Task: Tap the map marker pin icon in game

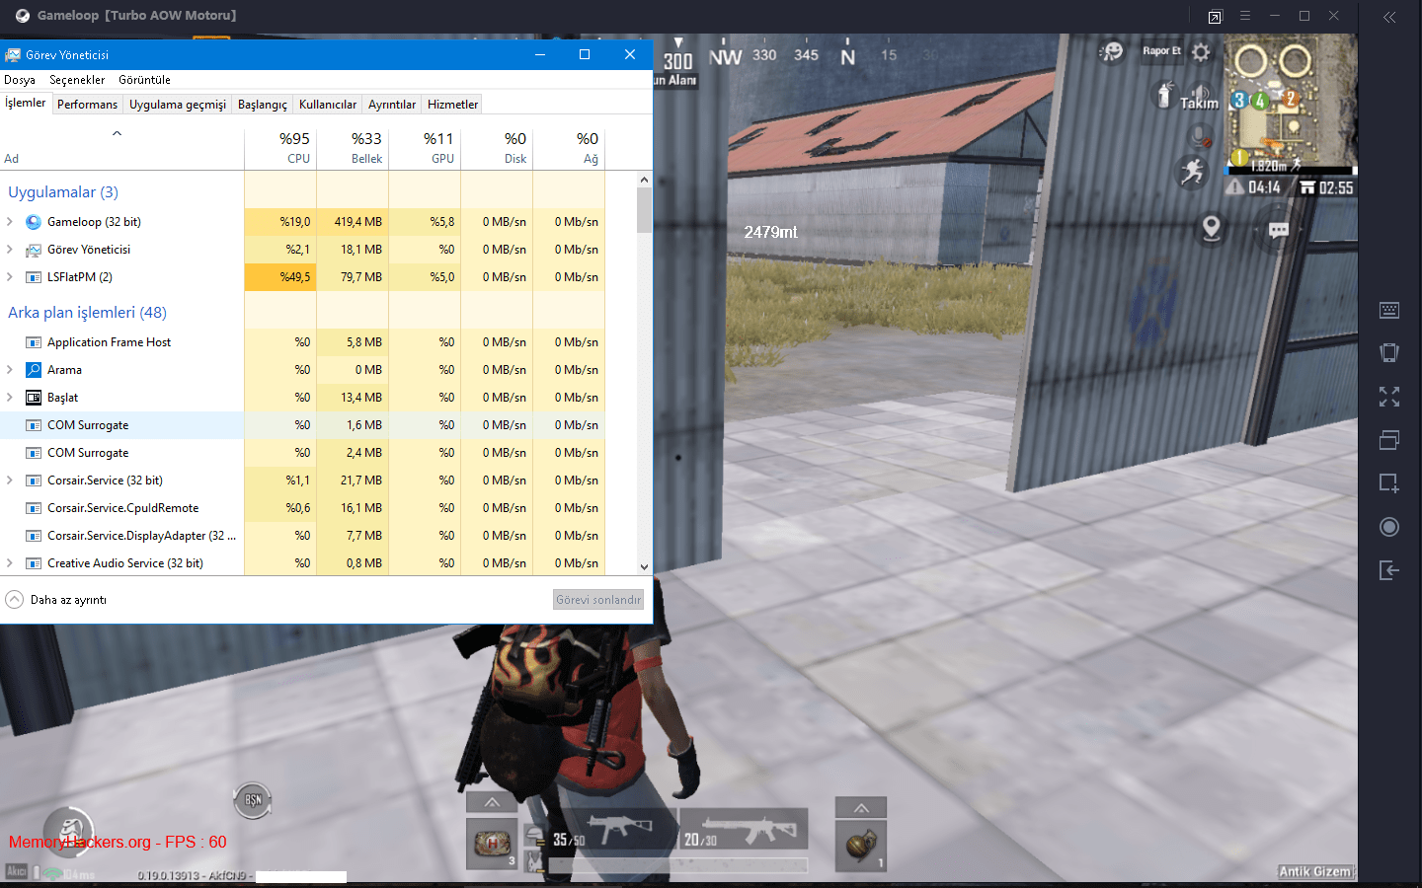Action: point(1212,229)
